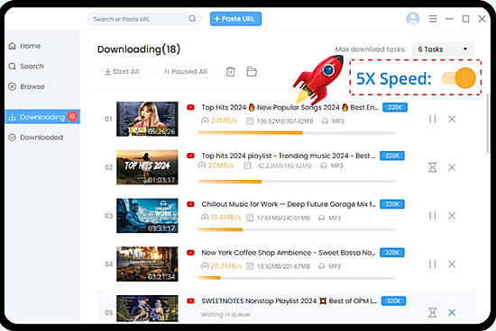Open the hamburger menu icon
Screen dimensions: 496x331
click(433, 19)
